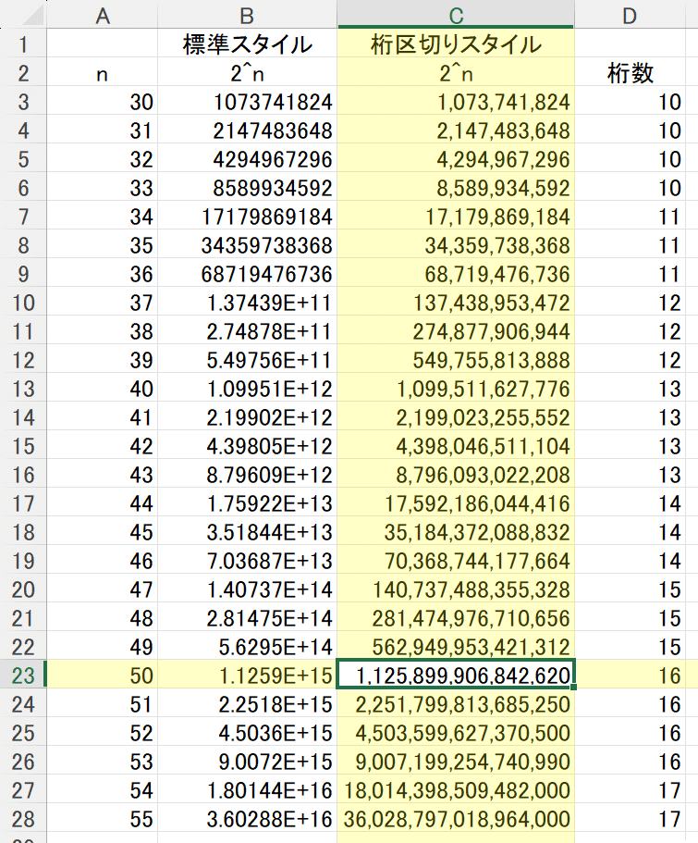Click cell containing 4,398,046,511,104
Image resolution: width=698 pixels, height=843 pixels.
(456, 446)
